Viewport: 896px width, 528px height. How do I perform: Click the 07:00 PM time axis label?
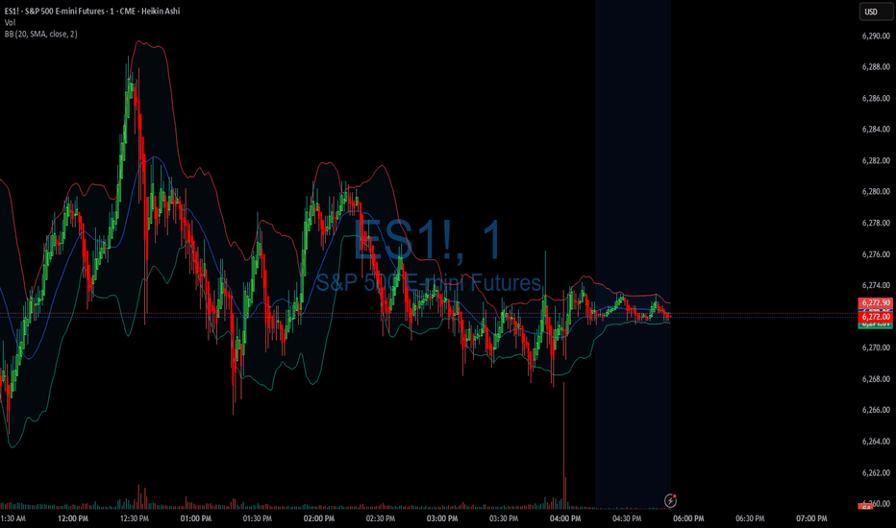point(811,518)
